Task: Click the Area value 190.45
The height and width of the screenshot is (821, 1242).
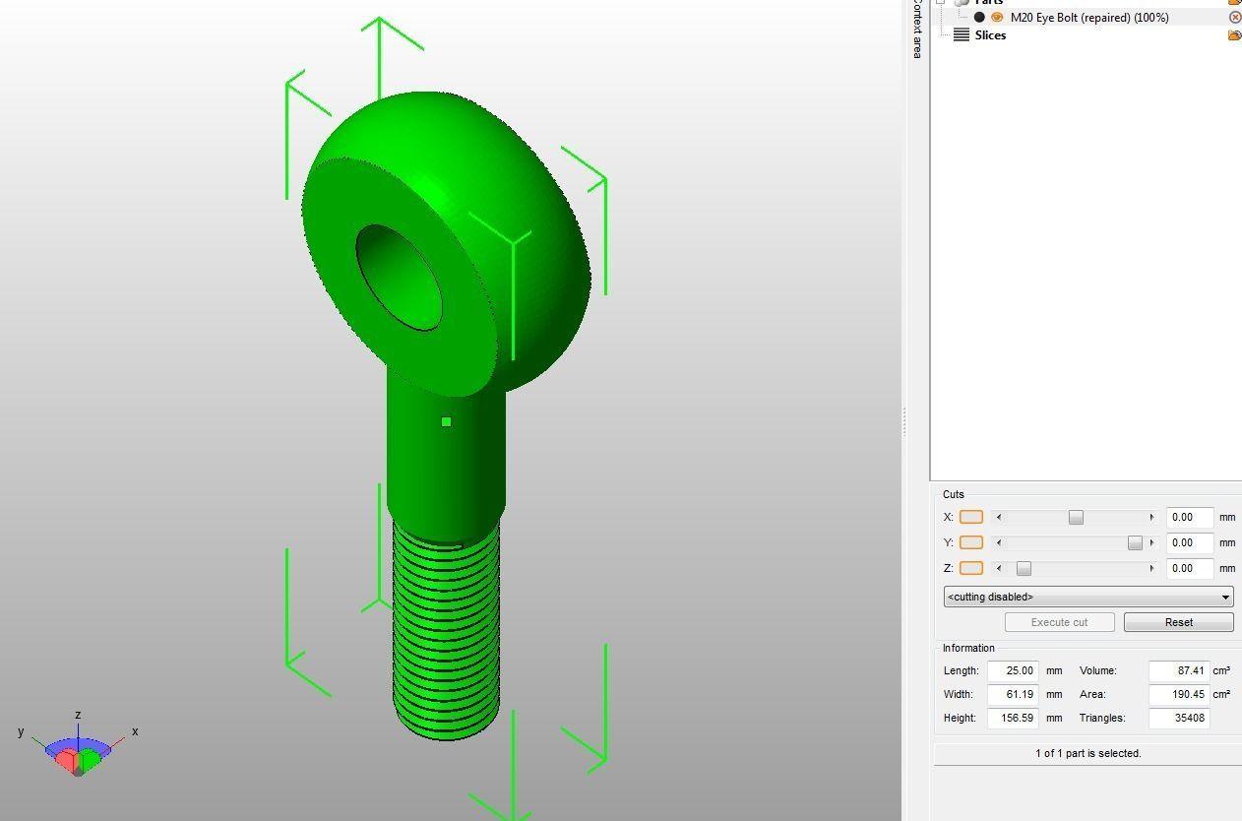Action: click(x=1179, y=694)
